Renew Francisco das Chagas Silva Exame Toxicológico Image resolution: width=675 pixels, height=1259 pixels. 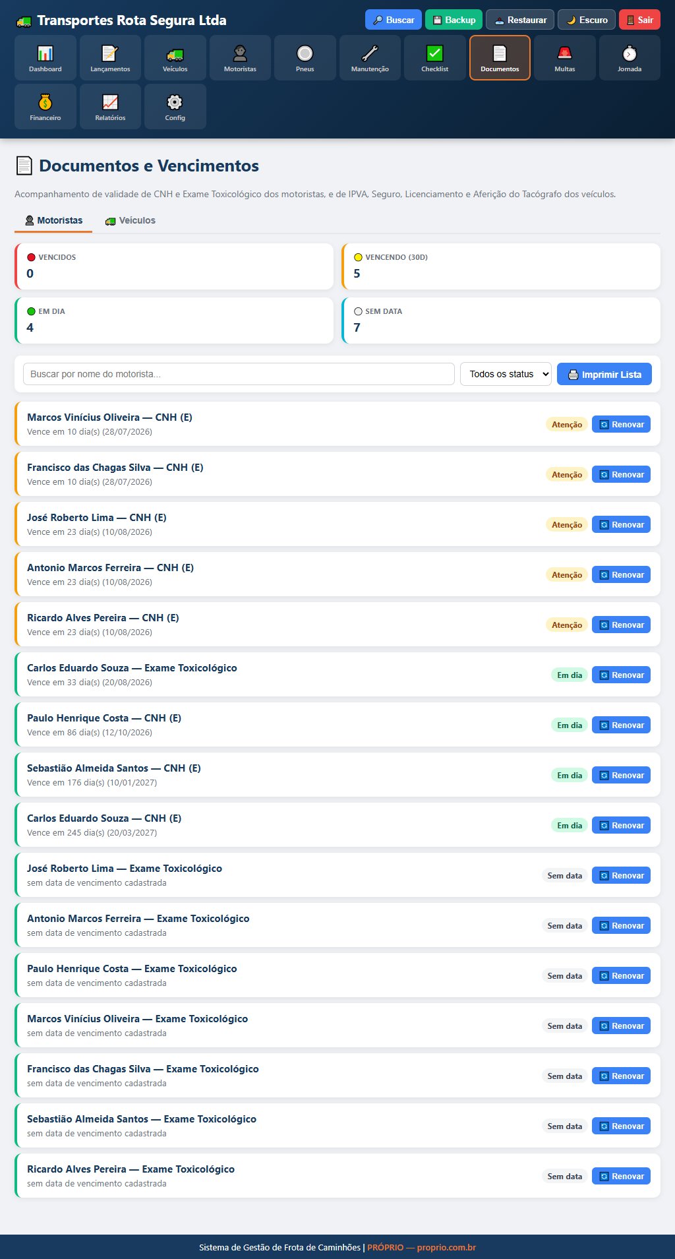(621, 1076)
